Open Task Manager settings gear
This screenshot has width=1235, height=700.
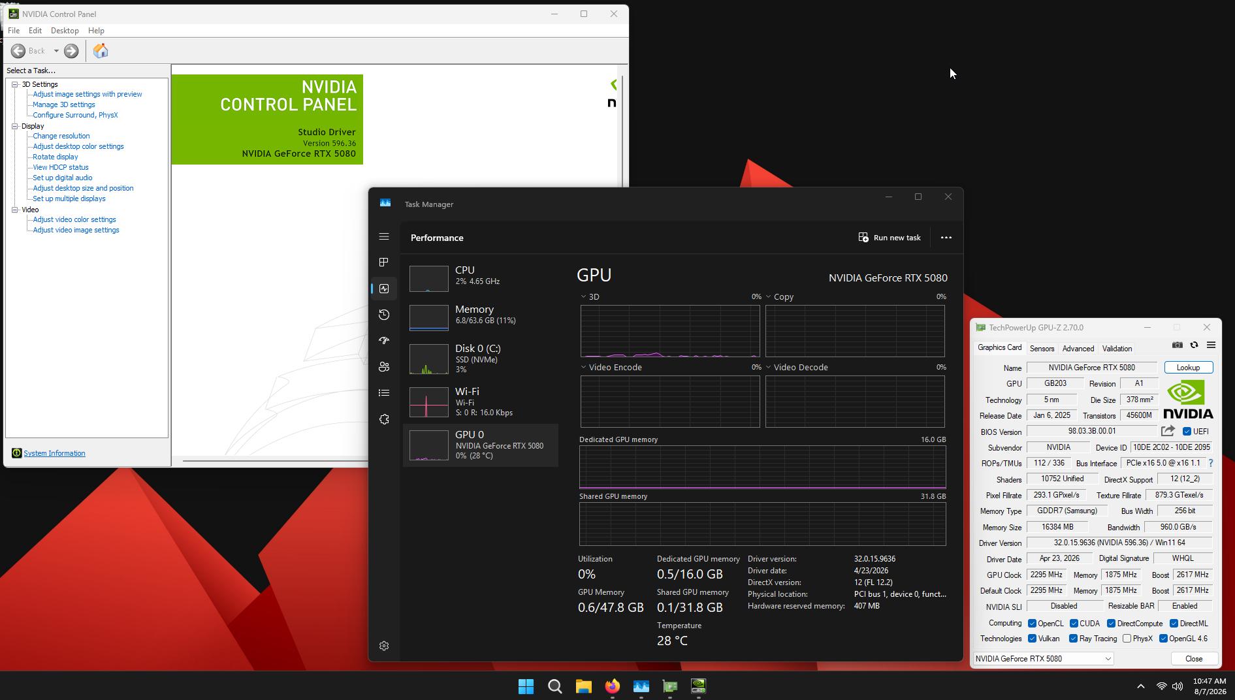[384, 646]
